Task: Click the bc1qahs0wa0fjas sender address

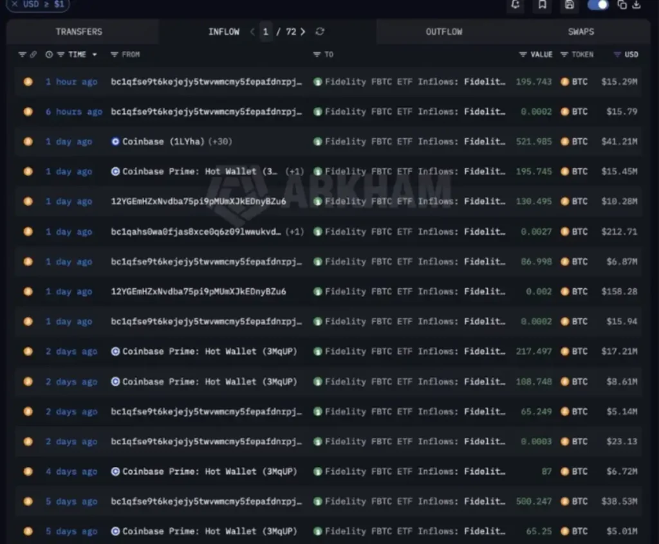Action: [x=196, y=232]
